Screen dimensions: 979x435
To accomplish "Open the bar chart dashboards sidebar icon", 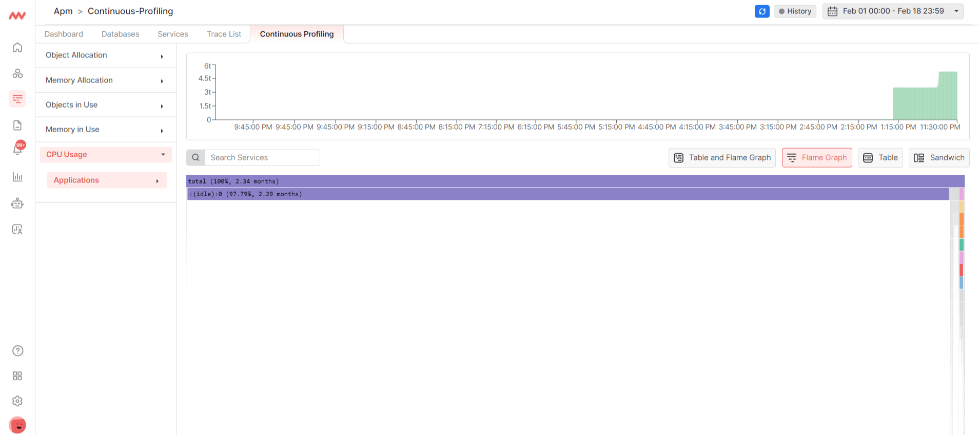I will [x=17, y=177].
